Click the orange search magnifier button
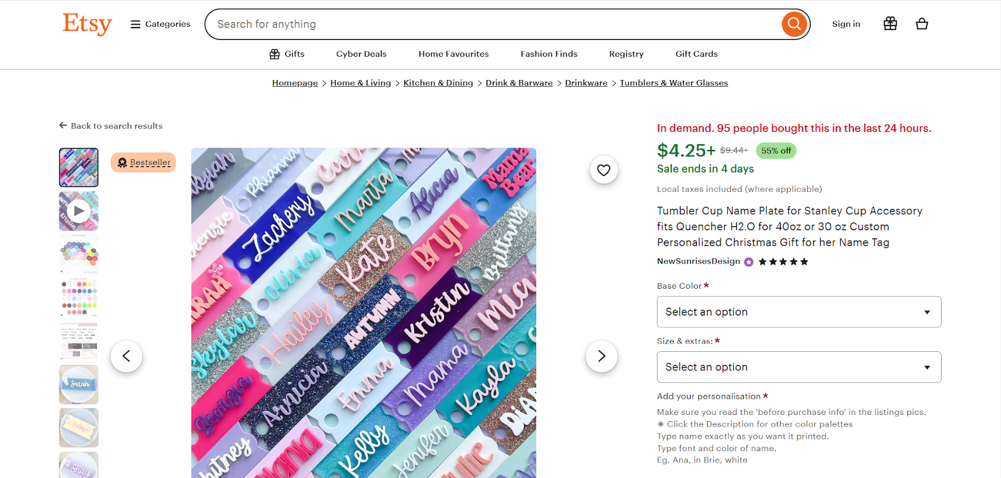 click(x=794, y=24)
